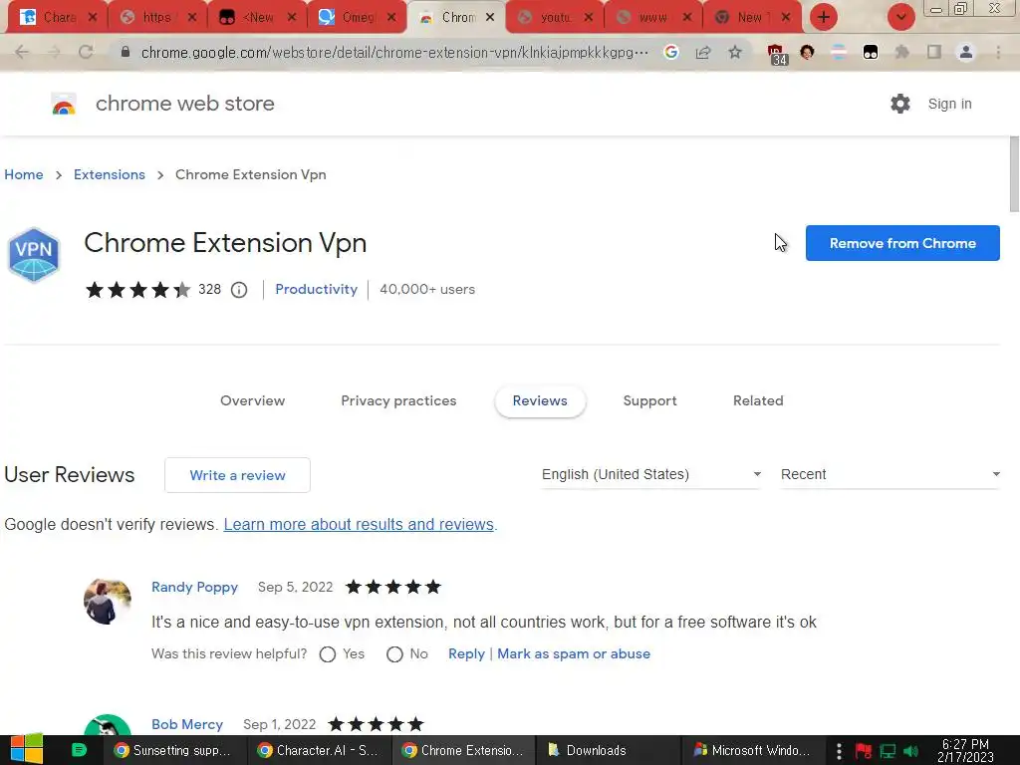Image resolution: width=1020 pixels, height=765 pixels.
Task: Click the red flag tray icon
Action: 864,751
